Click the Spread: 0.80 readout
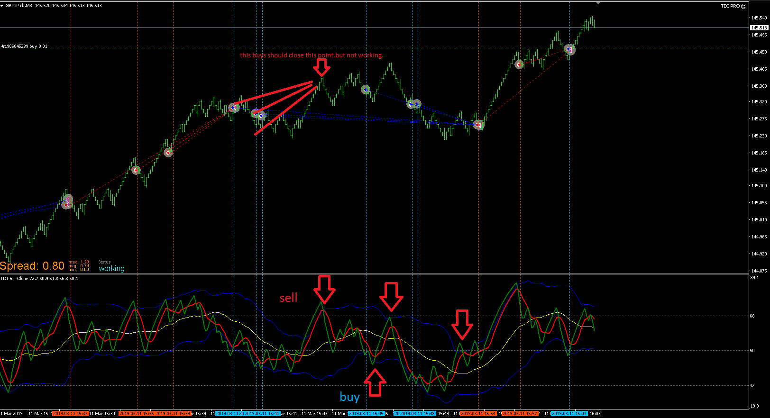 32,266
